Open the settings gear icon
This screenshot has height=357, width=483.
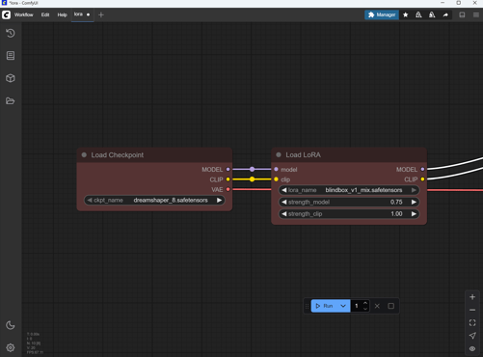(11, 347)
